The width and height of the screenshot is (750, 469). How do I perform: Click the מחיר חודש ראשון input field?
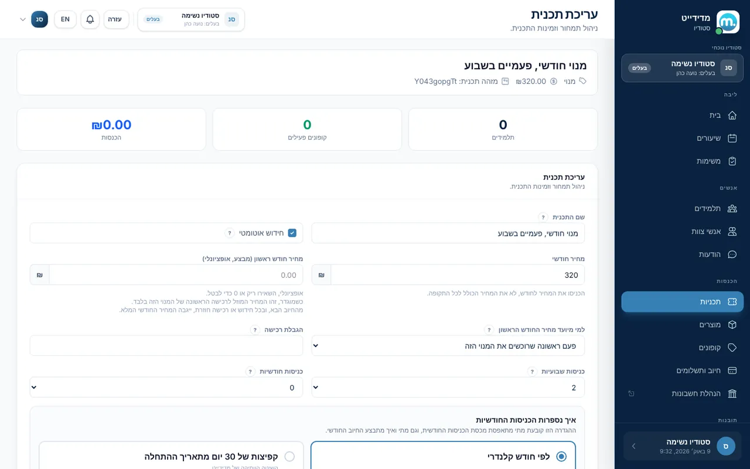[x=176, y=275]
